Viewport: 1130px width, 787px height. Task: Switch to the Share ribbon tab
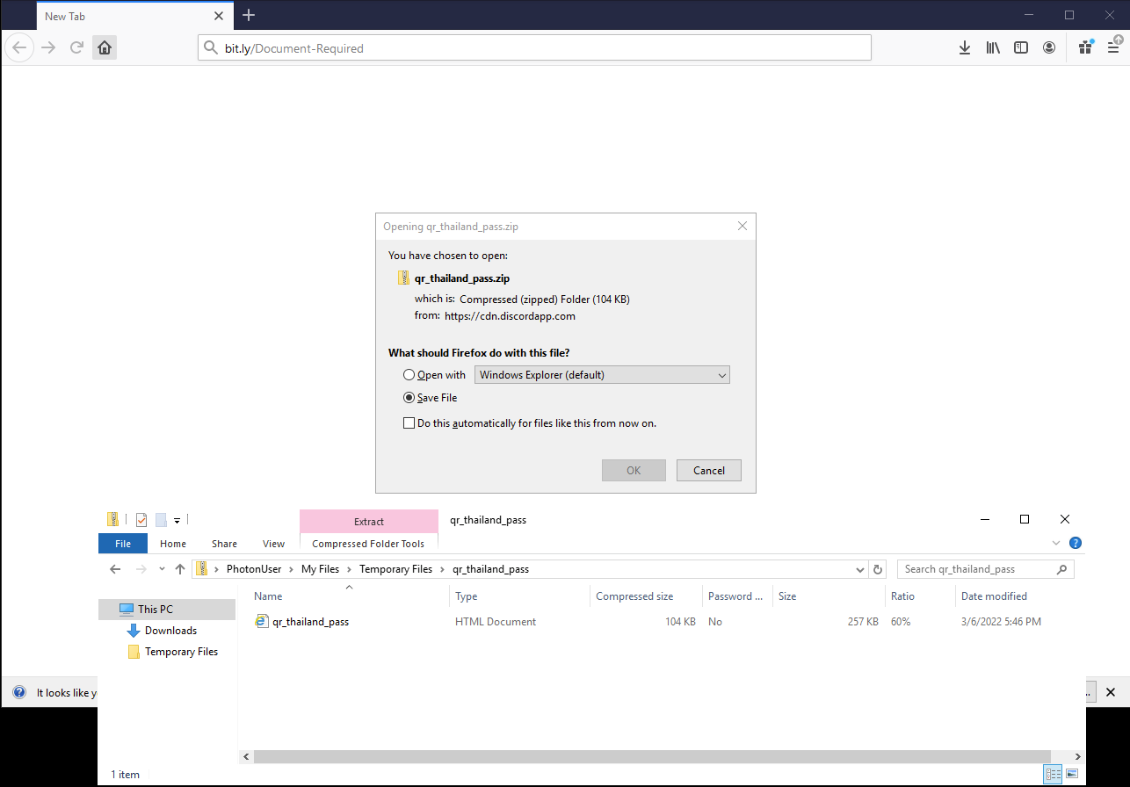[x=224, y=544]
